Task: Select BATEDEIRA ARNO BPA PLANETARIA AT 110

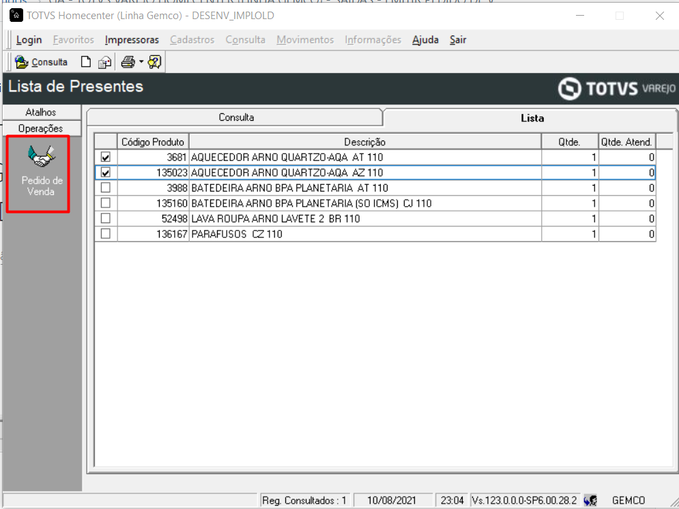Action: click(x=290, y=188)
